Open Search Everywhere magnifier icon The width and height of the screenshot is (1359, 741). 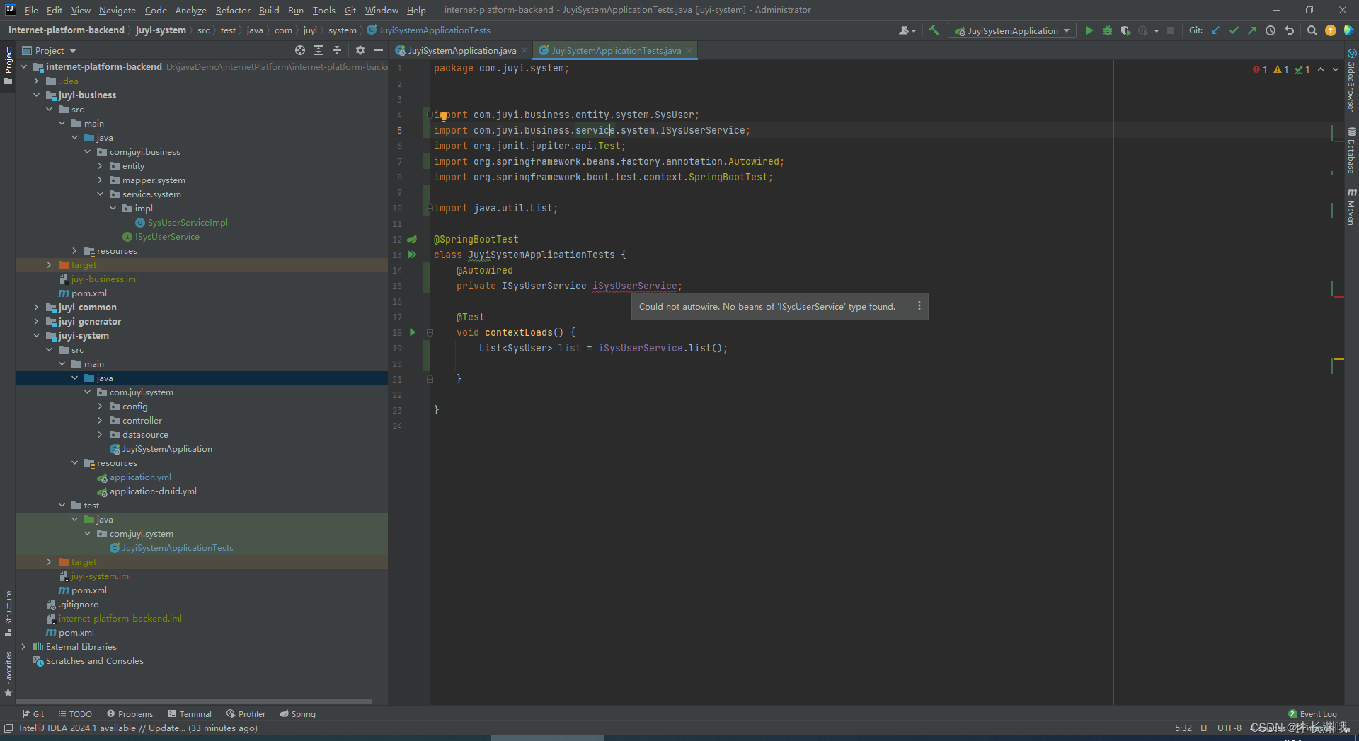pyautogui.click(x=1312, y=30)
